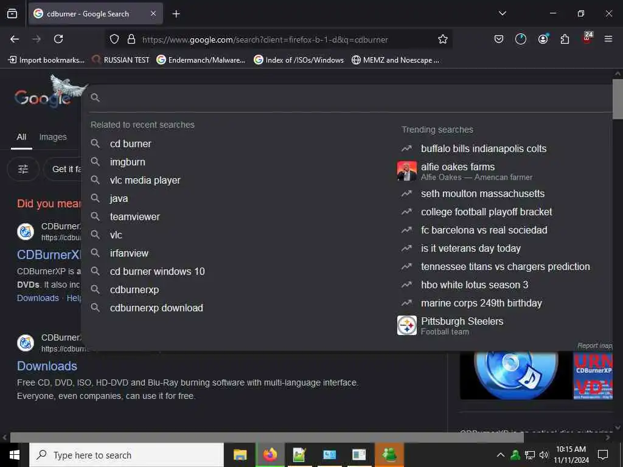623x467 pixels.
Task: Open the RUSSIAN TEST bookmark
Action: pos(120,60)
